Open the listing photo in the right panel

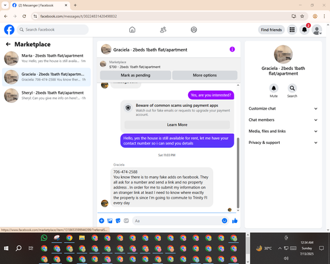click(283, 54)
